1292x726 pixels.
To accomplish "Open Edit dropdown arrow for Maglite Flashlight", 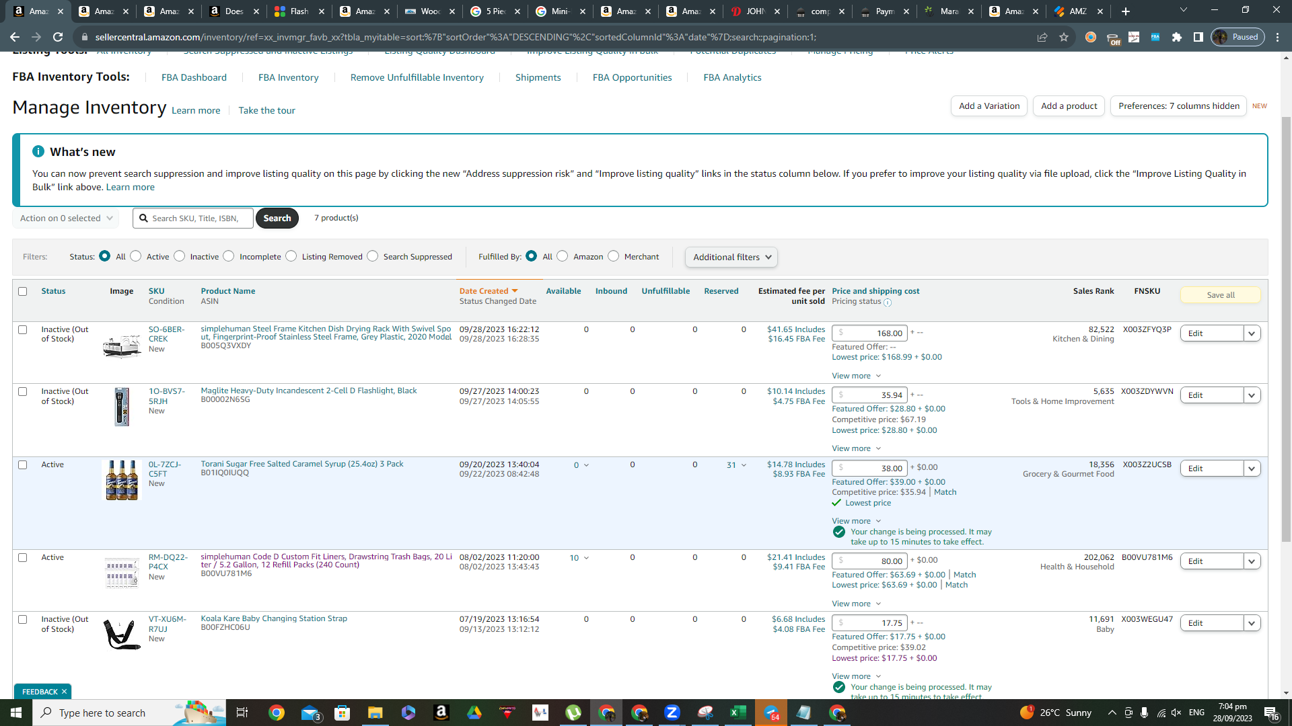I will click(1252, 395).
